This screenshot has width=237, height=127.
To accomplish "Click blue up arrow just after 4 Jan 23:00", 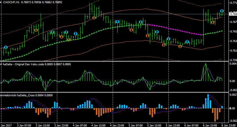I will pyautogui.click(x=117, y=22).
